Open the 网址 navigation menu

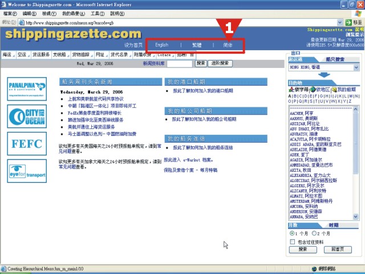[x=102, y=55]
